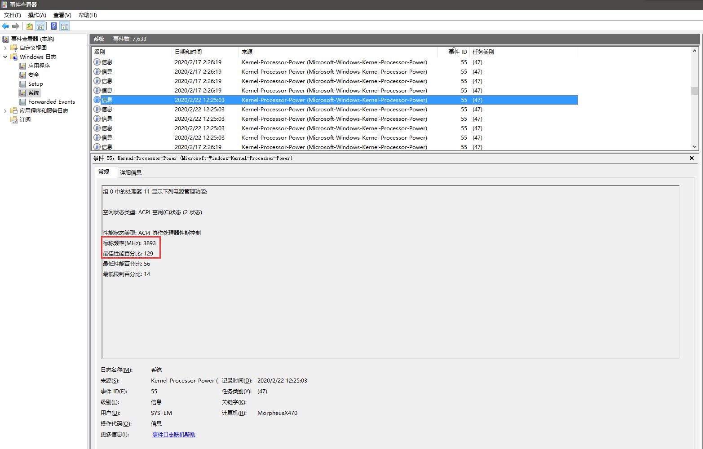The height and width of the screenshot is (449, 703).
Task: Click the Forward arrow toolbar icon
Action: coord(16,26)
